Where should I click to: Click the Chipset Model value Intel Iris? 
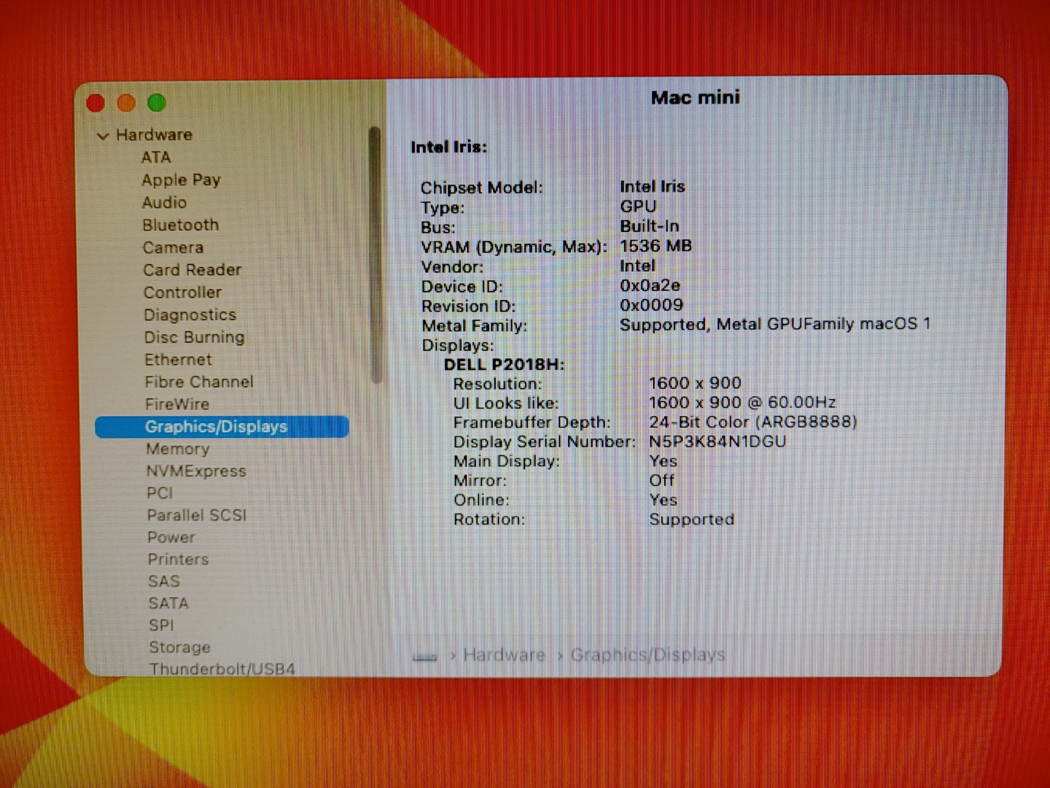(x=653, y=187)
